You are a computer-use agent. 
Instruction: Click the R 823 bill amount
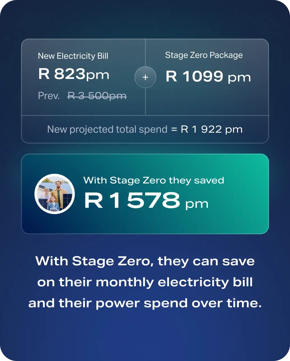[x=62, y=74]
